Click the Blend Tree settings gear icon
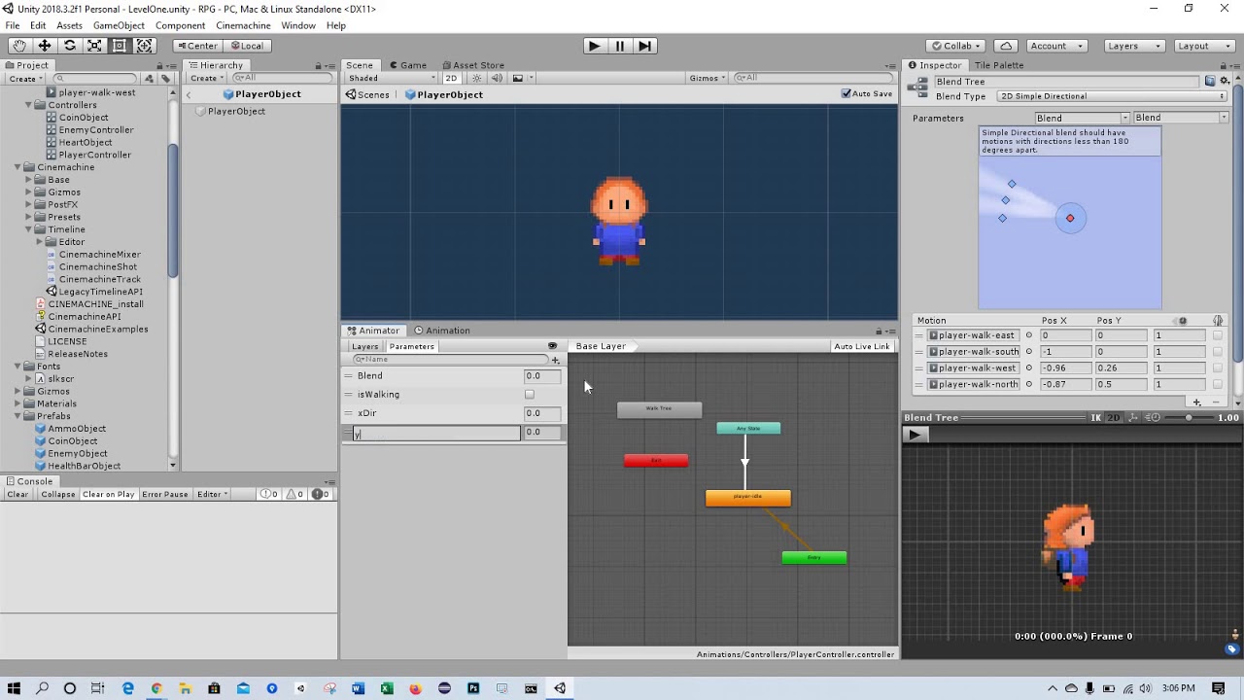This screenshot has height=700, width=1244. point(1225,81)
